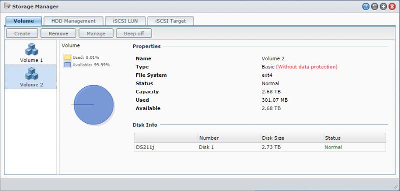Screen dimensions: 400x191
Task: Click the Manage button
Action: coord(96,33)
